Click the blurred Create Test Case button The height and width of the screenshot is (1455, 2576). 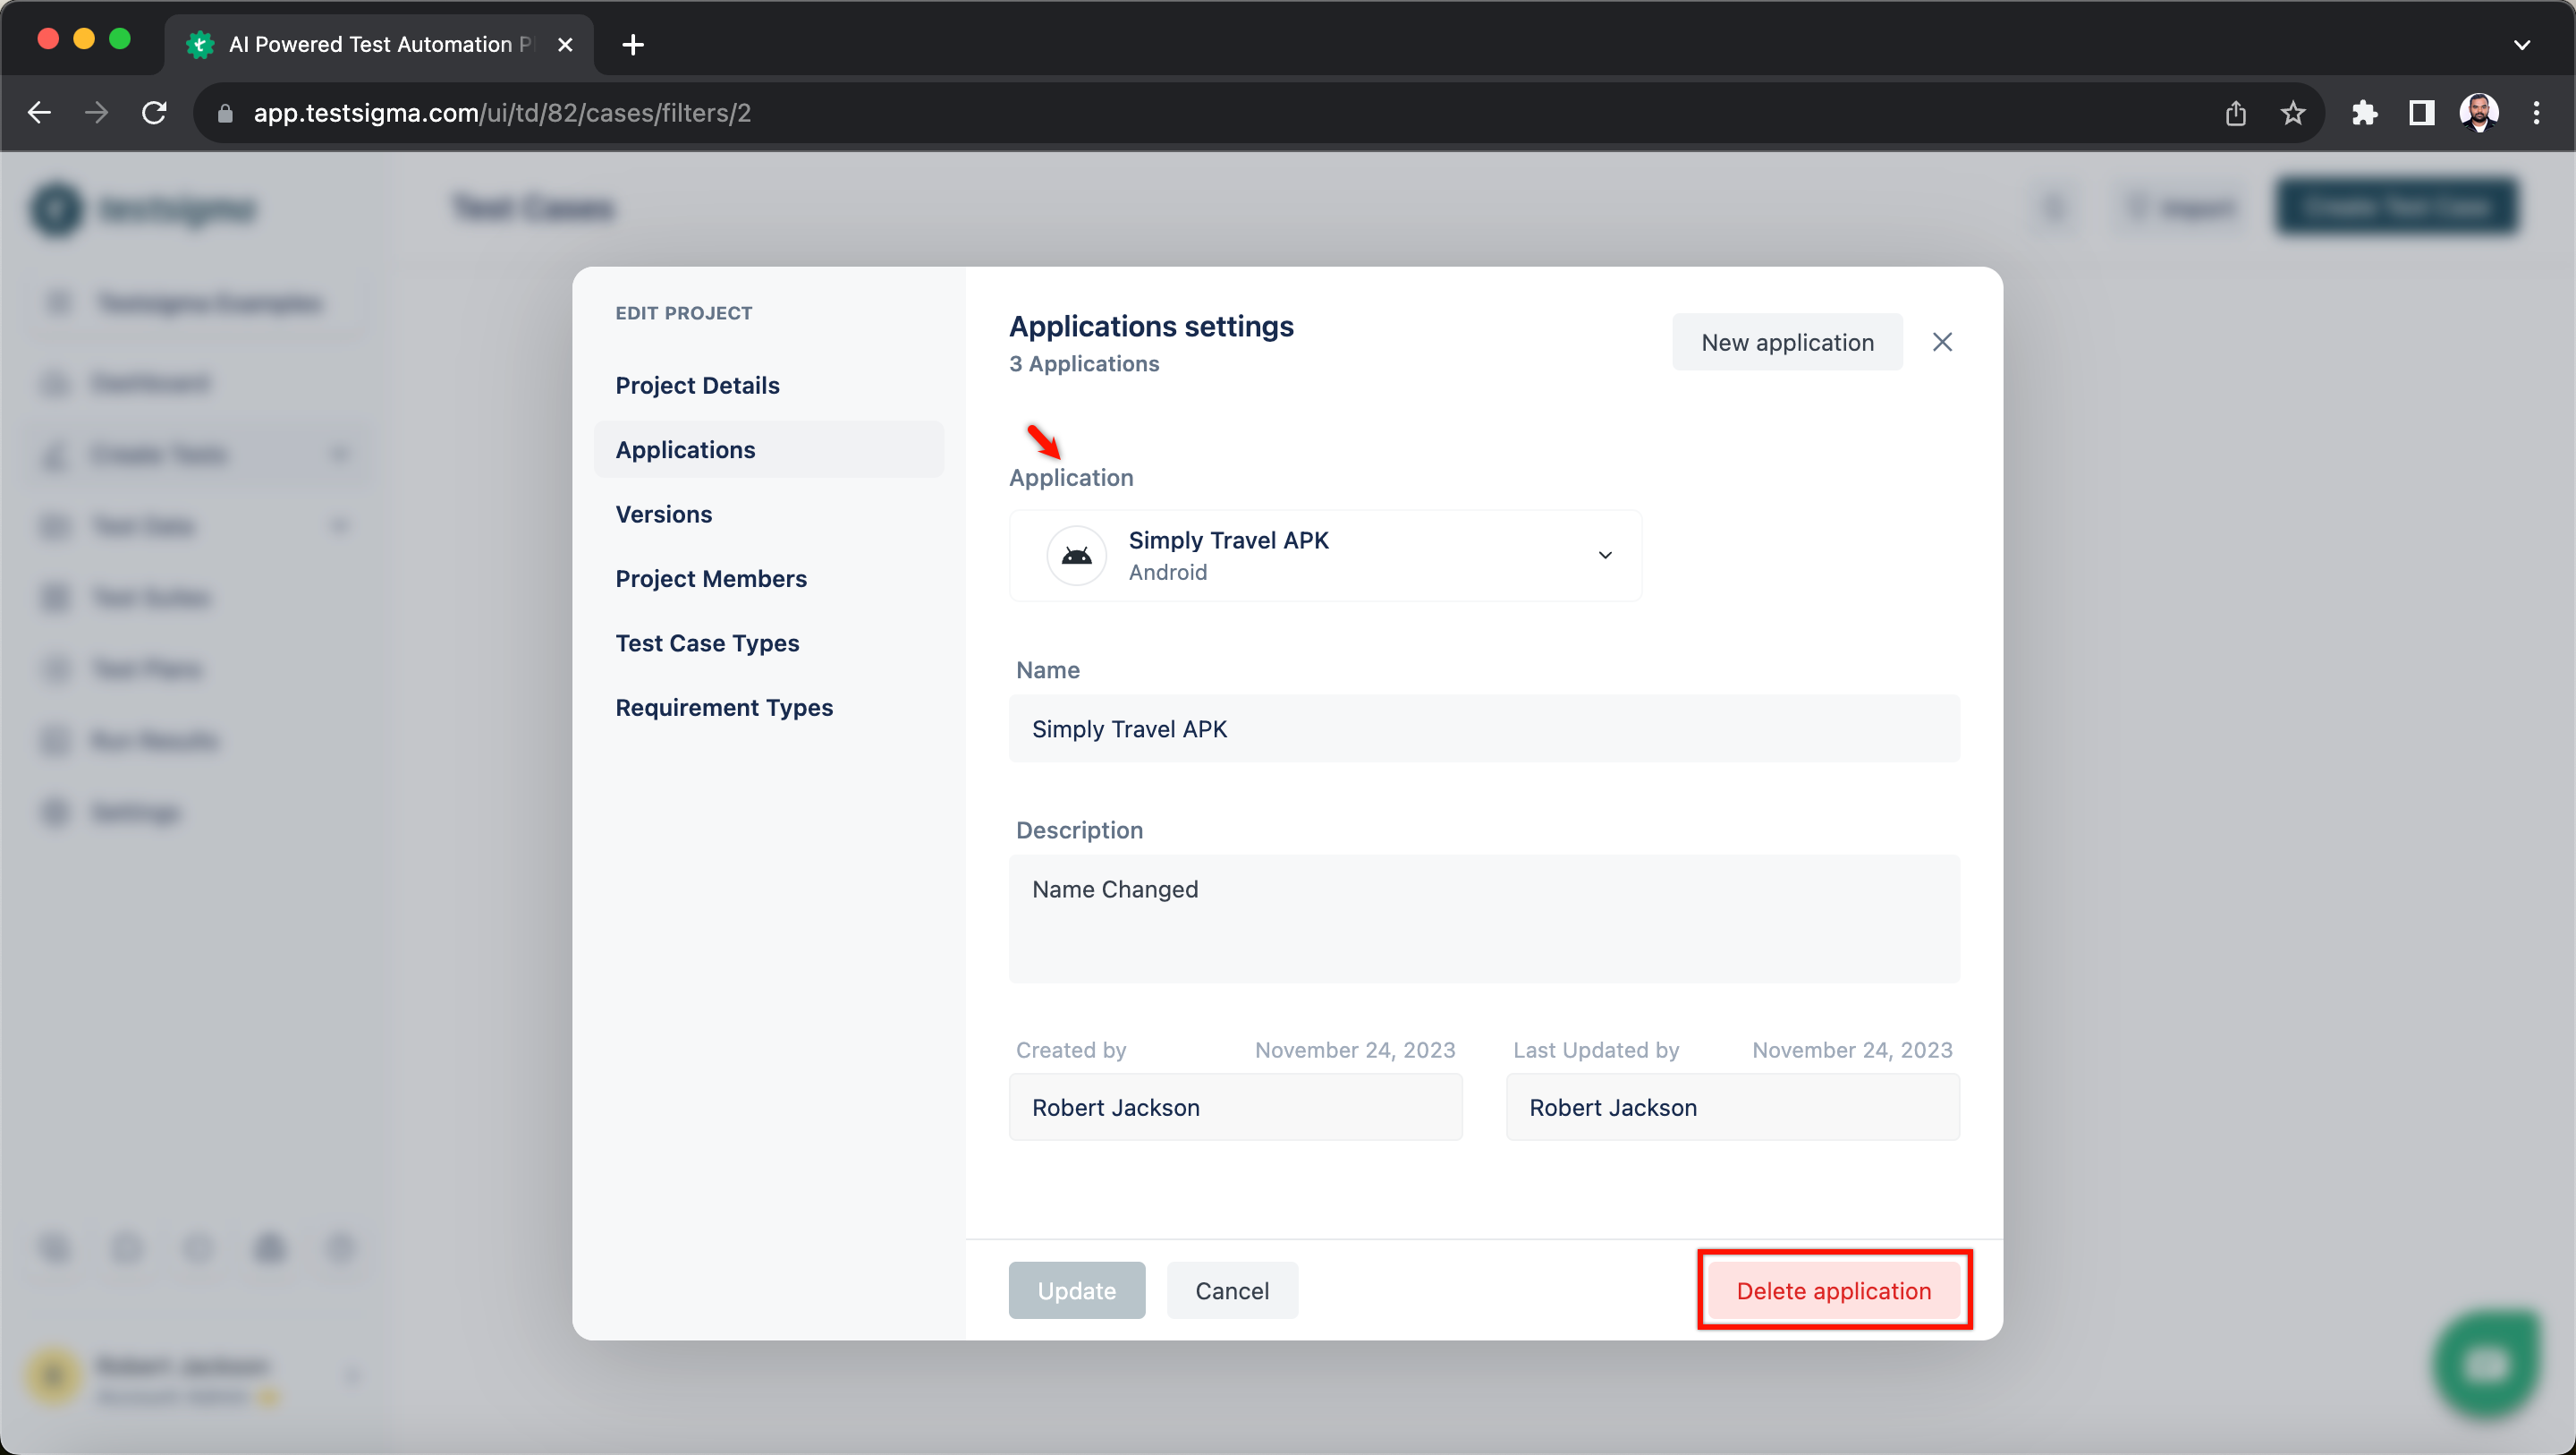2396,207
